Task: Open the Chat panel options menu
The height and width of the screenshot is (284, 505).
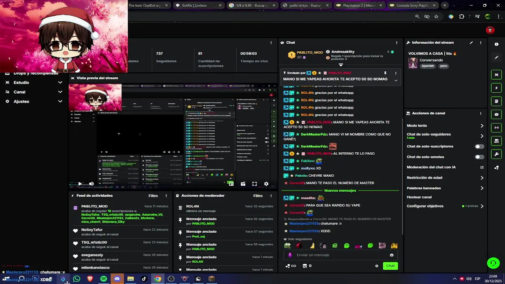Action: 397,43
